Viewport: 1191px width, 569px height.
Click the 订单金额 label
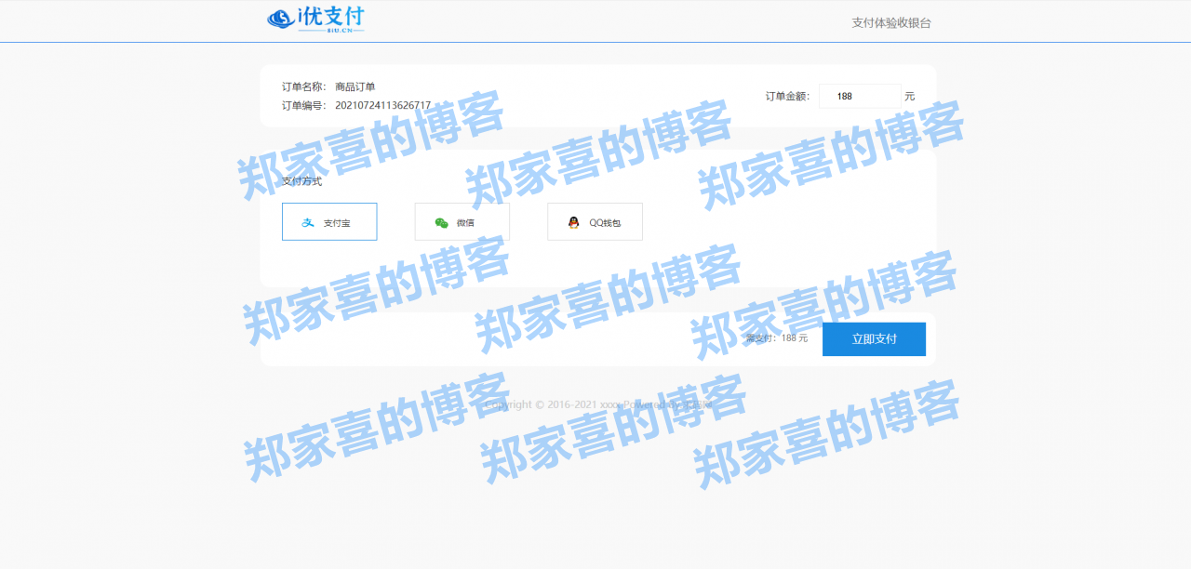pos(786,95)
